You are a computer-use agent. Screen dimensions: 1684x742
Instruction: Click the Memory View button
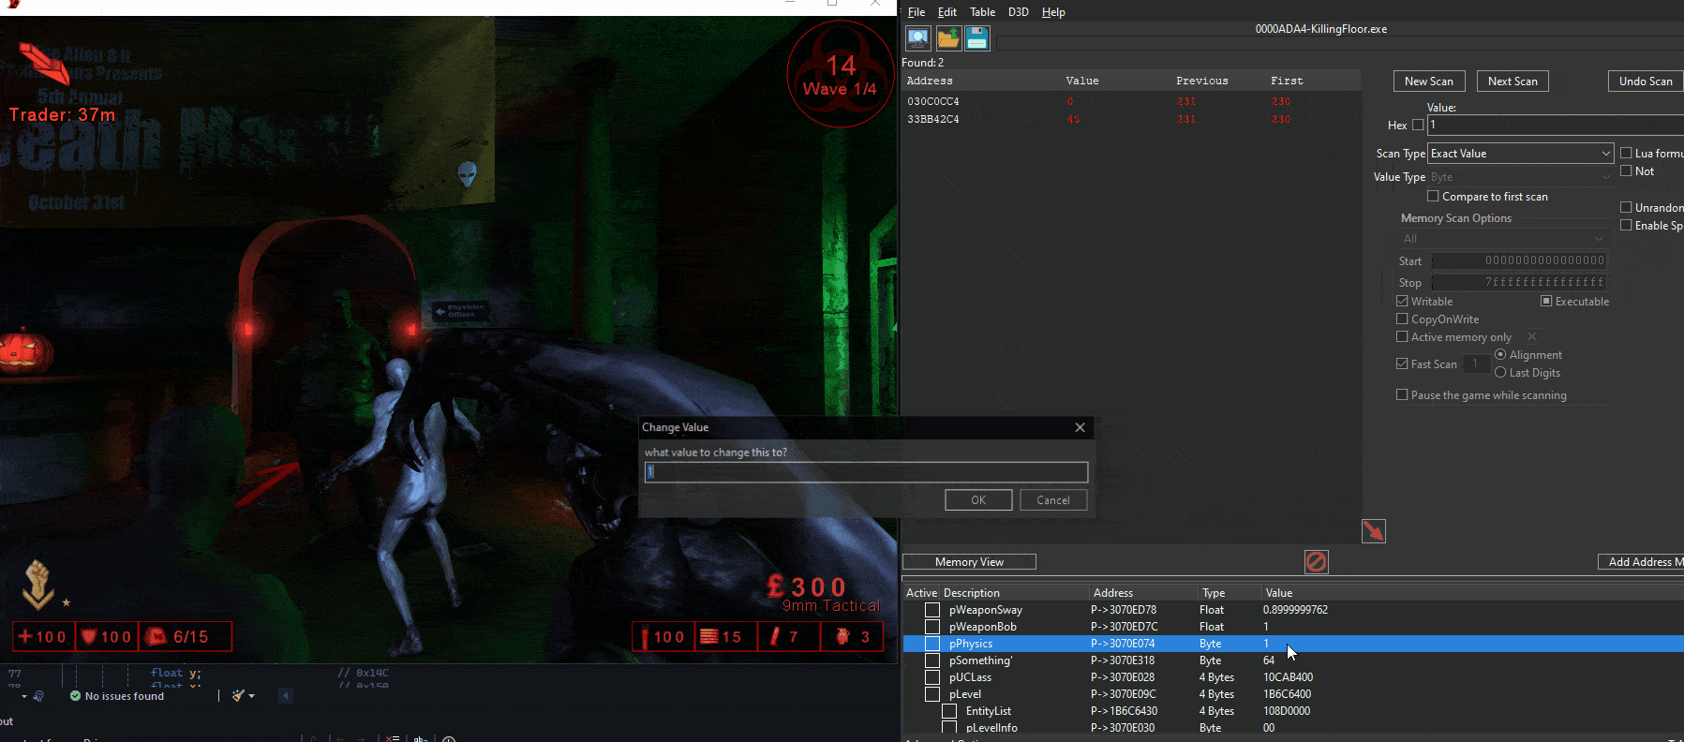969,562
